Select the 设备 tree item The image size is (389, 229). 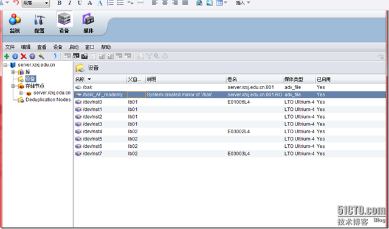click(x=30, y=79)
